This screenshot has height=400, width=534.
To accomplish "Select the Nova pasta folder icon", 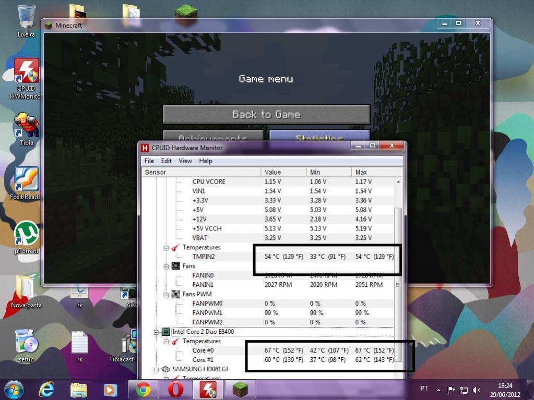I will pyautogui.click(x=26, y=291).
